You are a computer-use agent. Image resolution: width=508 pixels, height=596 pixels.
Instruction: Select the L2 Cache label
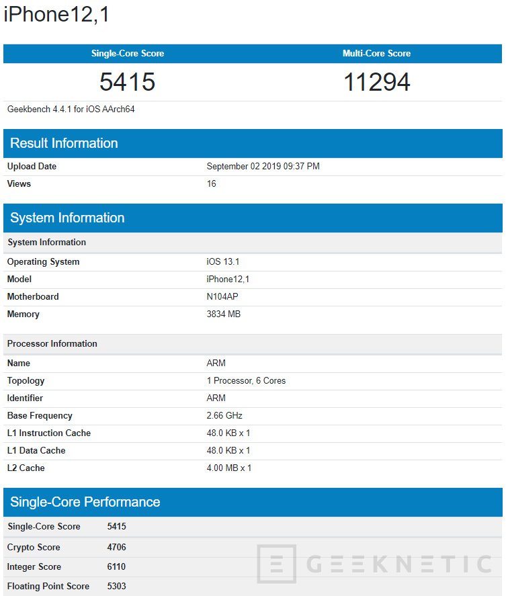pos(26,468)
